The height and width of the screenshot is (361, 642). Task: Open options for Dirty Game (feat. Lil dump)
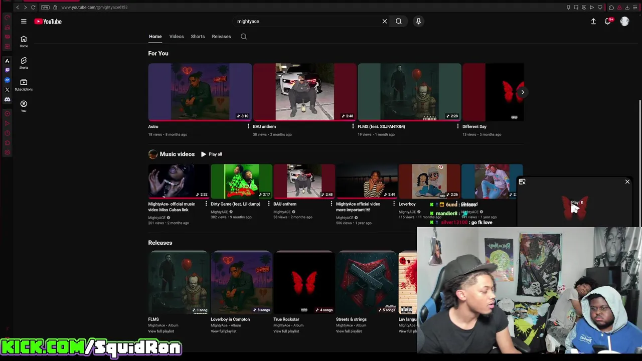pyautogui.click(x=269, y=204)
